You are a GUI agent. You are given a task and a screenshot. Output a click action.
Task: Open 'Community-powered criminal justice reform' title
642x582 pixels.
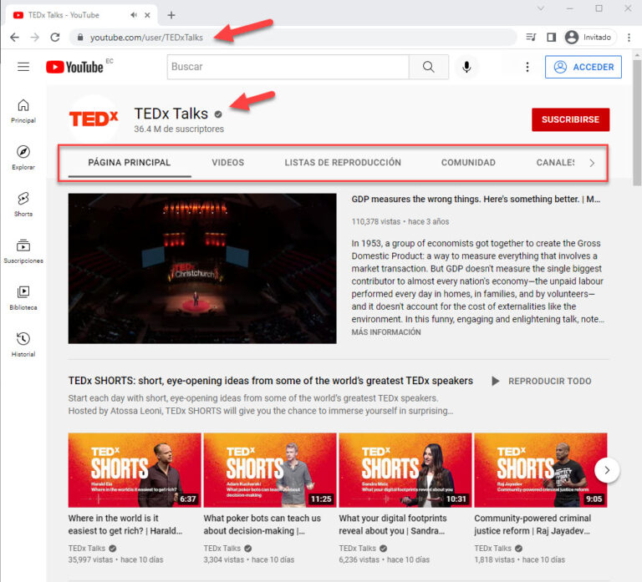click(x=532, y=524)
